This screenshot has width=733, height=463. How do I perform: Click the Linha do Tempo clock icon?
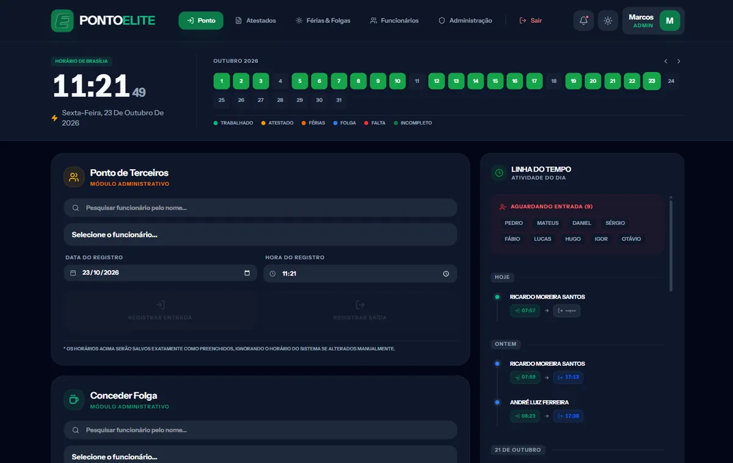[x=499, y=173]
